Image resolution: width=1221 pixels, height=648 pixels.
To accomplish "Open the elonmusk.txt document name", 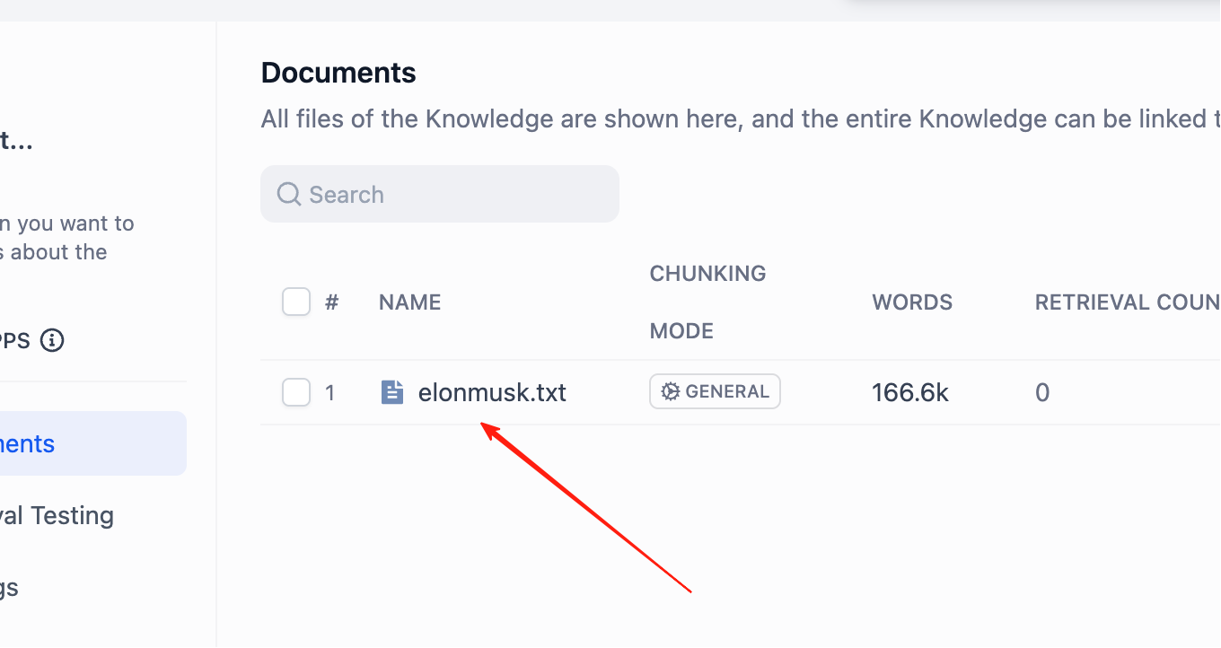I will tap(492, 392).
